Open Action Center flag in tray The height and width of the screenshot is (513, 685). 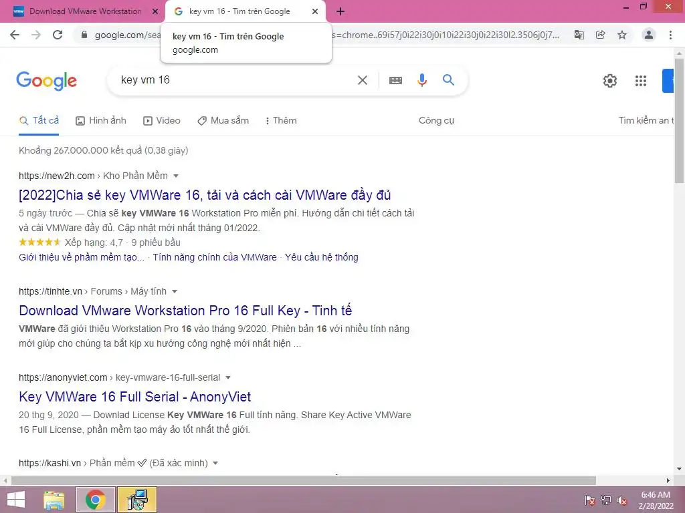click(x=590, y=500)
